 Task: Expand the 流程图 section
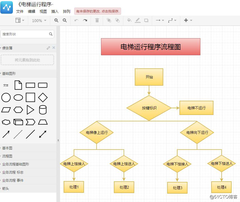(x=28, y=156)
